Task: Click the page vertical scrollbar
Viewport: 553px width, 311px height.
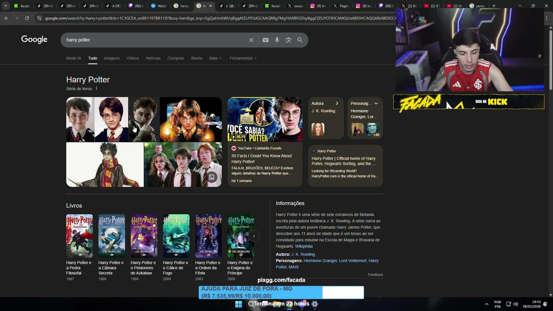Action: pyautogui.click(x=550, y=60)
